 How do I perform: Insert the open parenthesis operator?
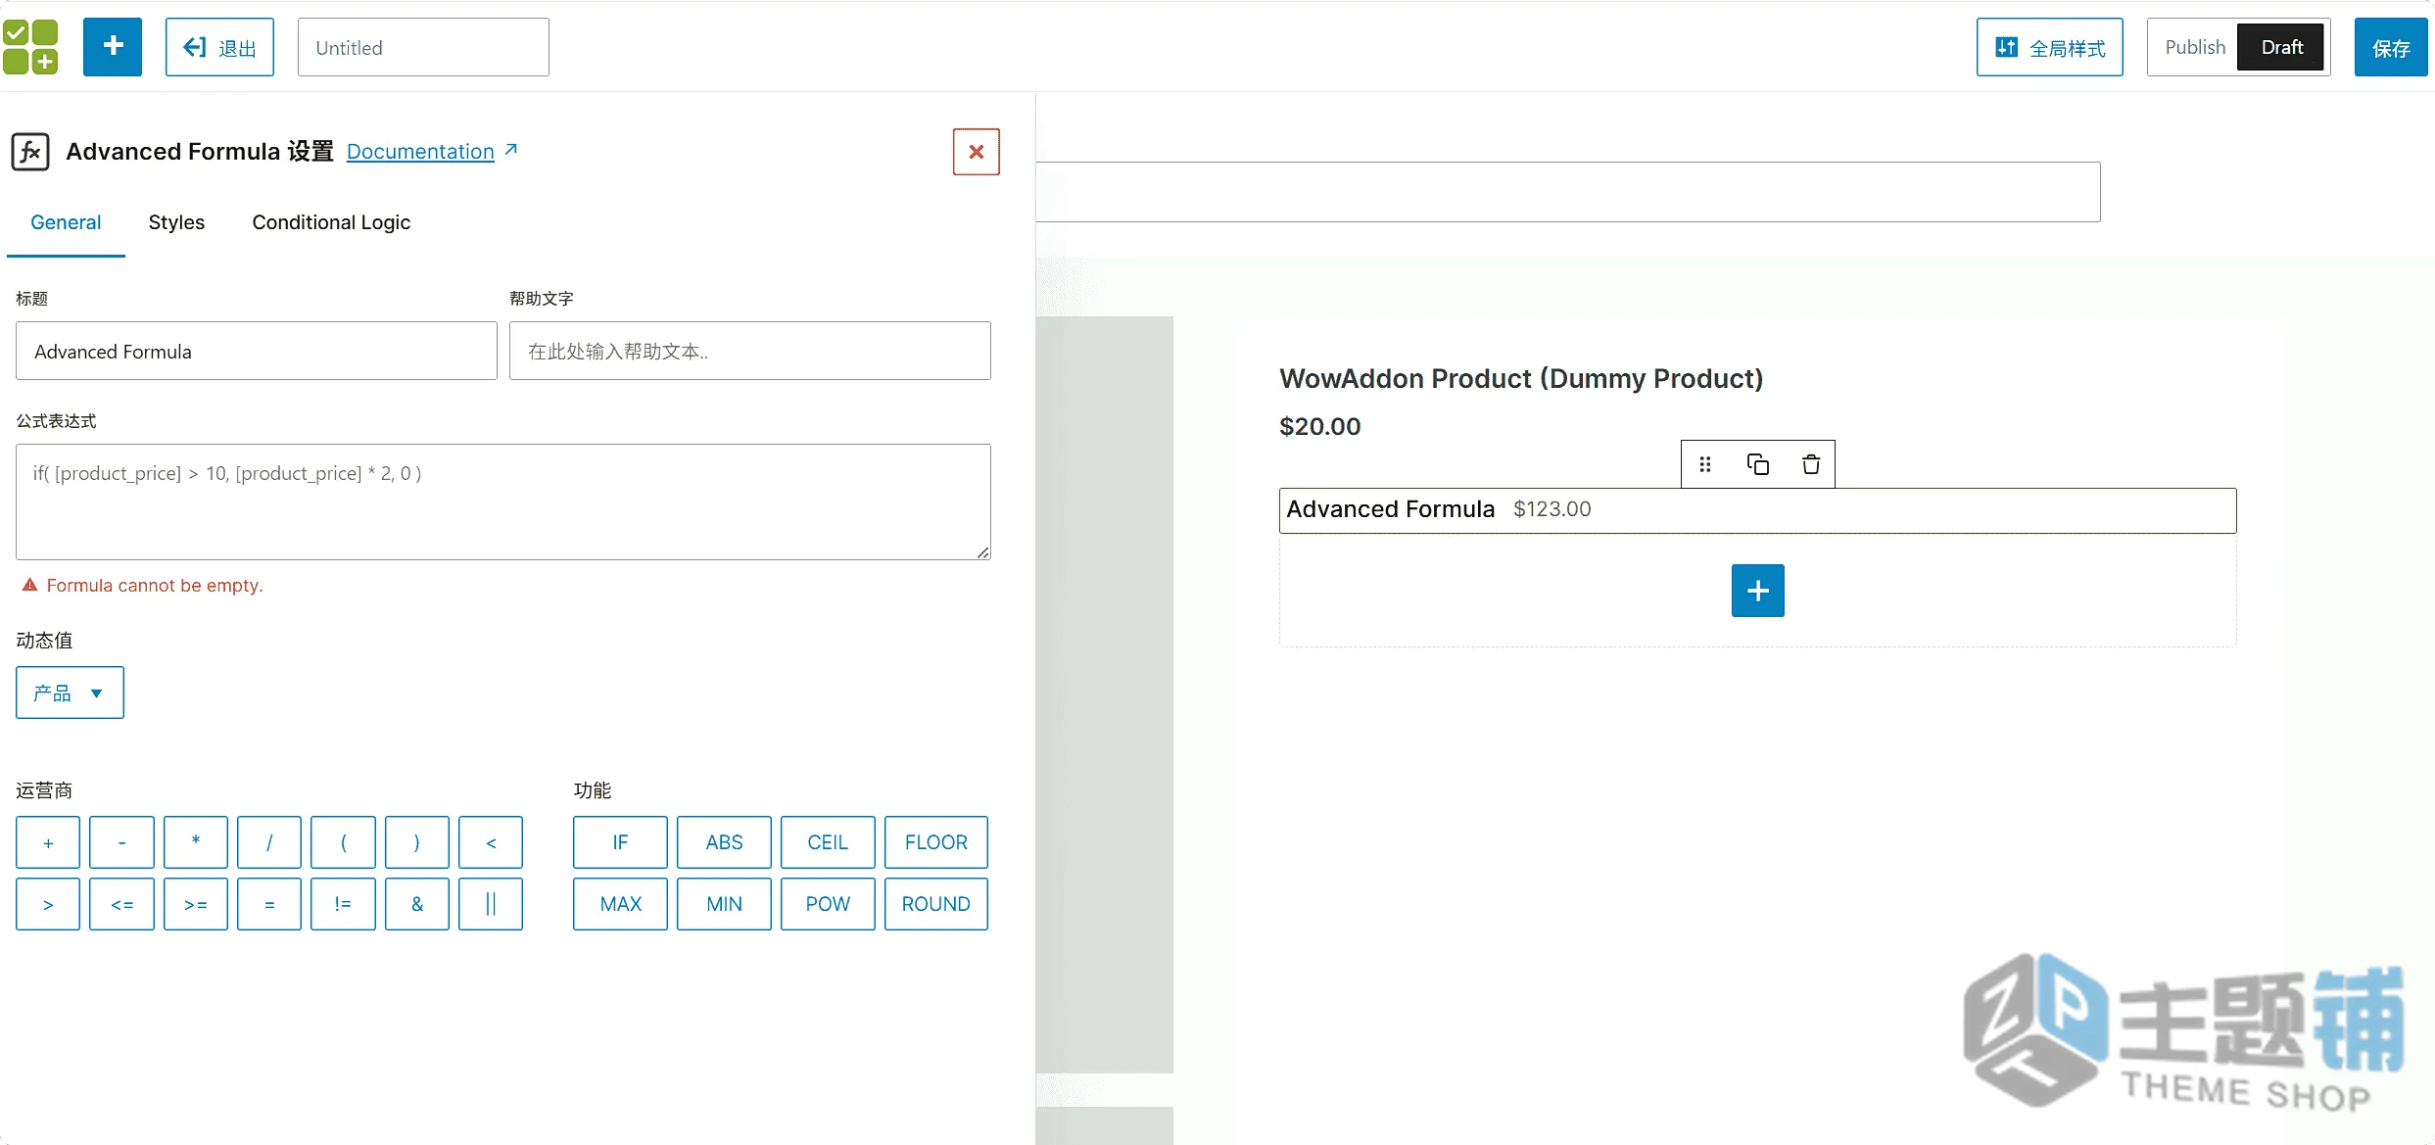pyautogui.click(x=343, y=842)
